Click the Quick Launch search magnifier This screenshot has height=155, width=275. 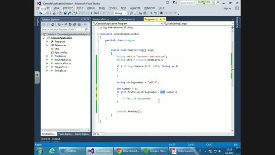click(218, 3)
